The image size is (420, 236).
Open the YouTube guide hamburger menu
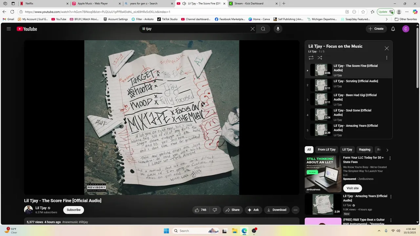(9, 29)
